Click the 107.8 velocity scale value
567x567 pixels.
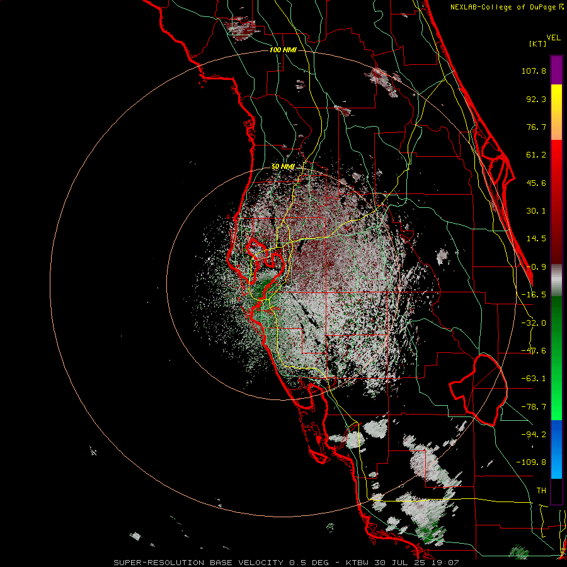(534, 71)
